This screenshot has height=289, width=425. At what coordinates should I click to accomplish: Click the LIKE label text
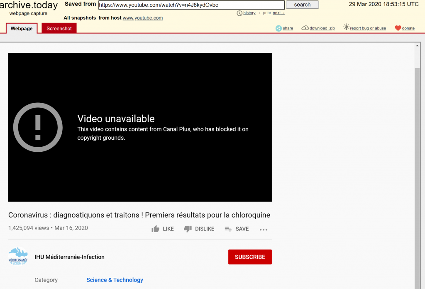[168, 229]
